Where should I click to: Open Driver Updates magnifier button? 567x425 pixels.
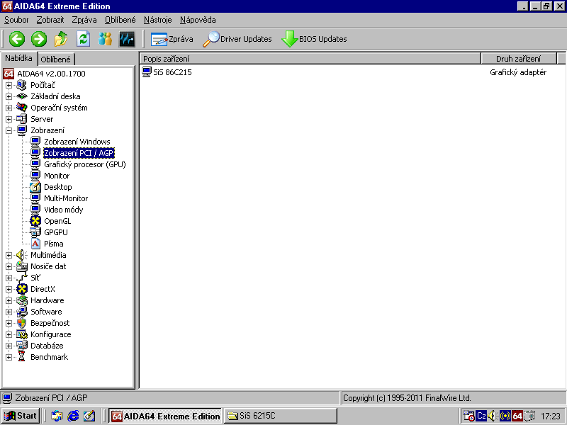(x=237, y=39)
